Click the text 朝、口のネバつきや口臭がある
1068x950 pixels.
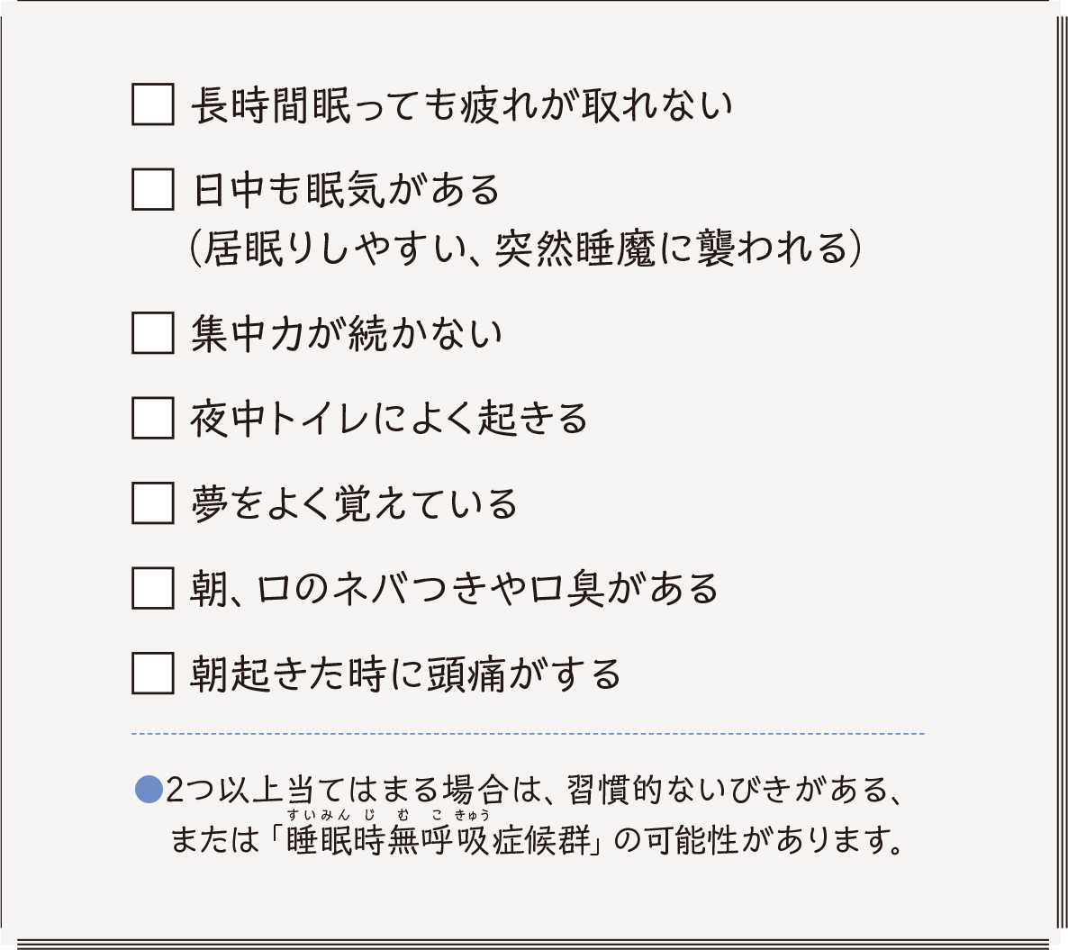coord(455,589)
